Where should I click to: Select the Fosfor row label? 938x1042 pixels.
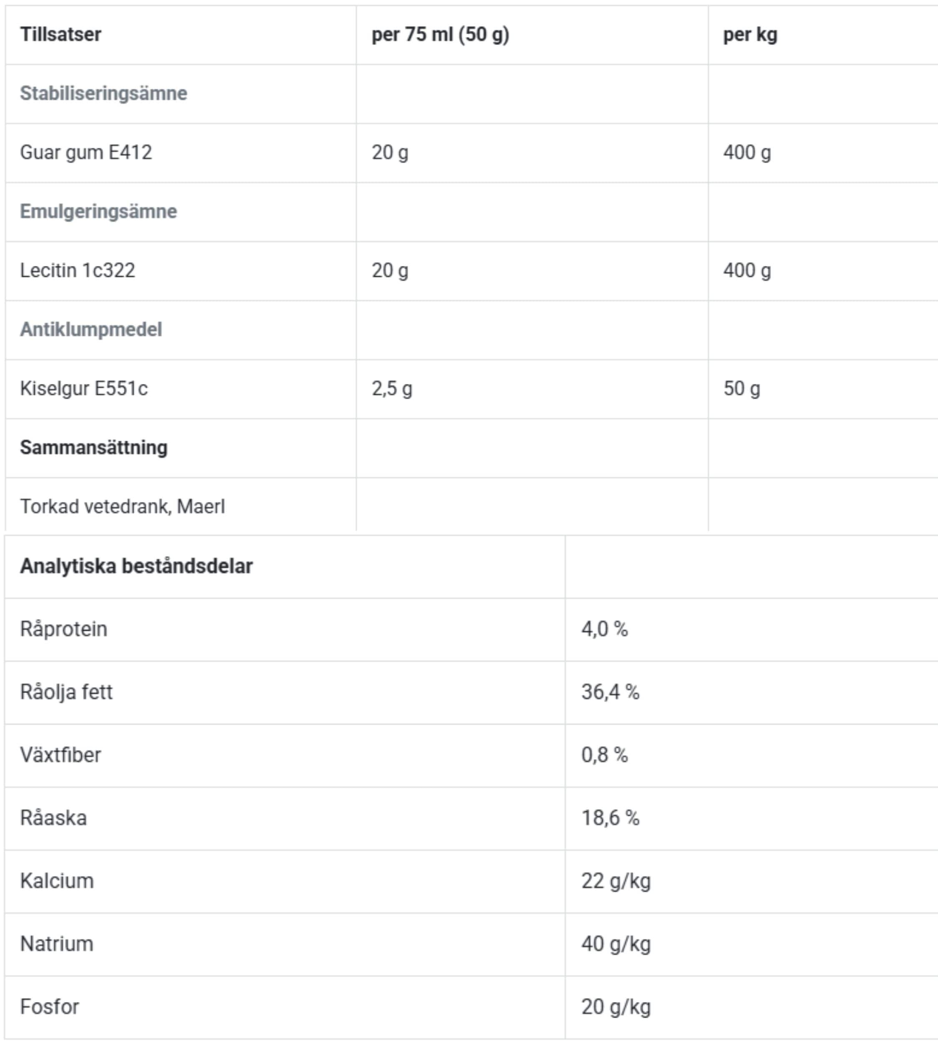tap(50, 1007)
